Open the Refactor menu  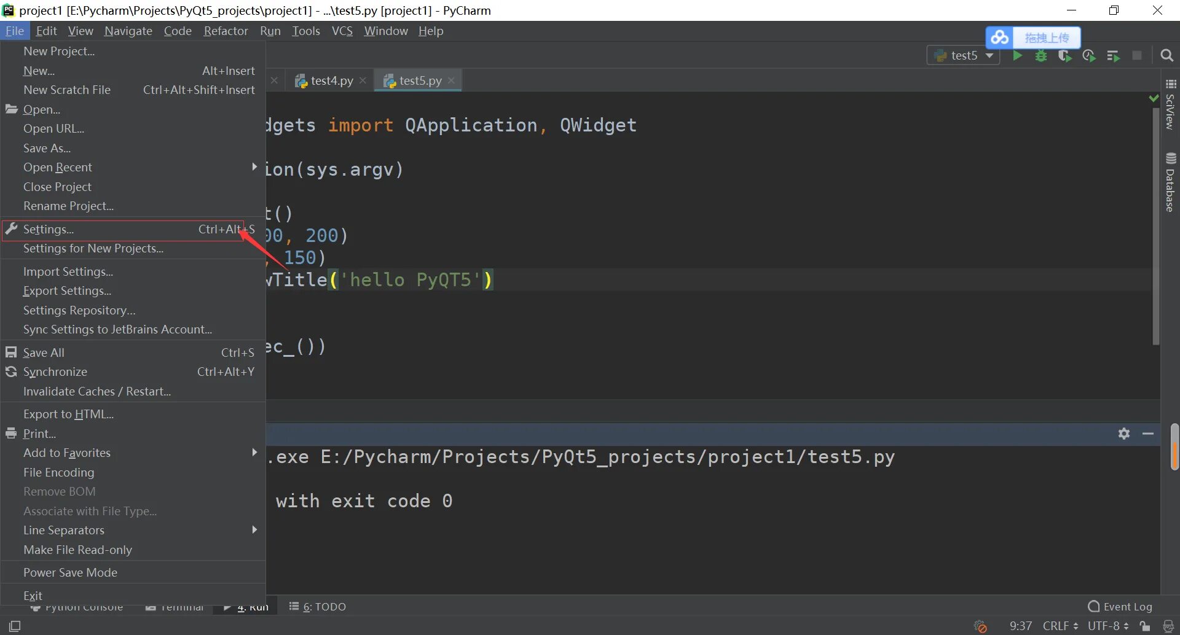226,31
